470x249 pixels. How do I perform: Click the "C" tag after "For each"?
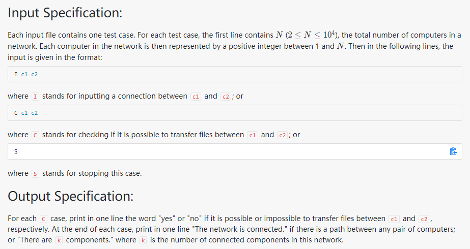(43, 219)
